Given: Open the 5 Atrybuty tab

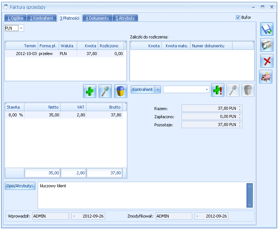Looking at the screenshot, I should 125,18.
